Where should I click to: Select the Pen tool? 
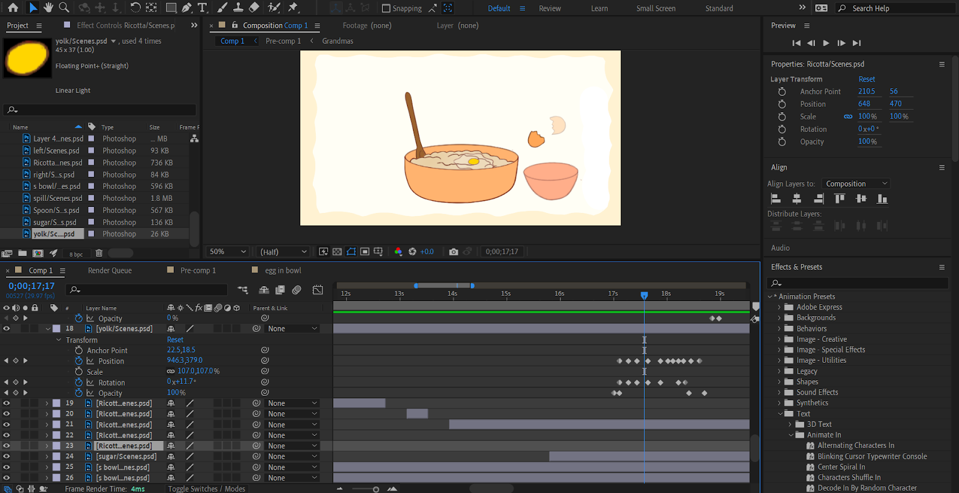click(x=186, y=8)
